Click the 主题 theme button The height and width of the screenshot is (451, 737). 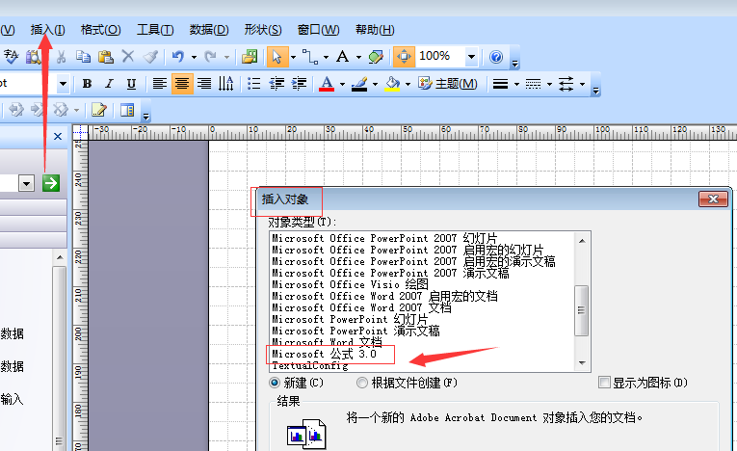point(447,84)
